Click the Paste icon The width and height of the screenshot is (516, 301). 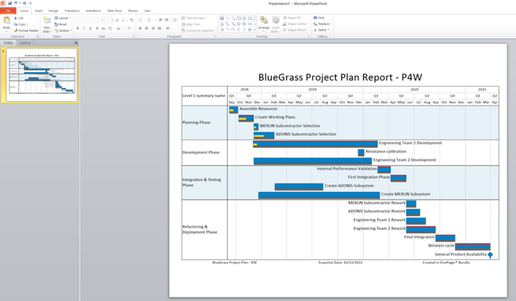pos(6,21)
